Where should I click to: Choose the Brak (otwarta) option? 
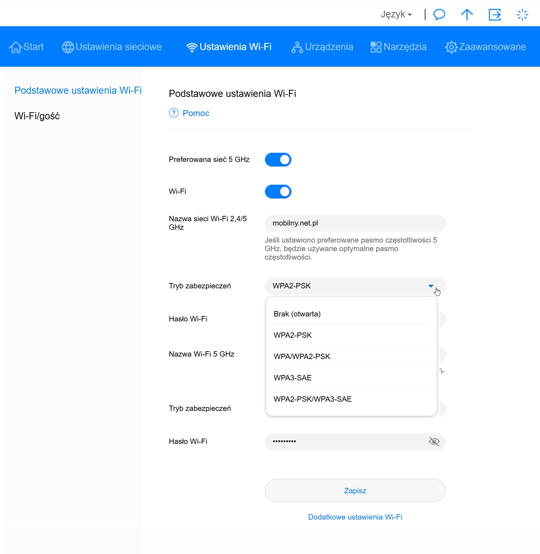[297, 314]
